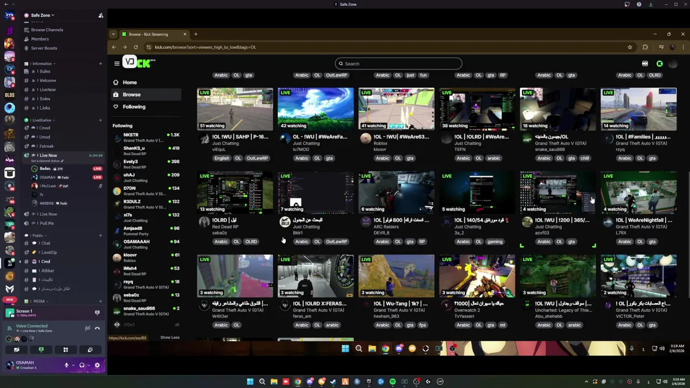Open a new browser tab
The width and height of the screenshot is (690, 388).
pyautogui.click(x=196, y=34)
